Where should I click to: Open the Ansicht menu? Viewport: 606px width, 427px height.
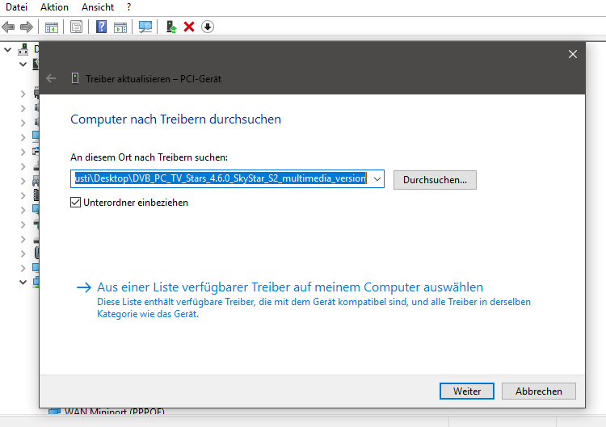pyautogui.click(x=98, y=7)
